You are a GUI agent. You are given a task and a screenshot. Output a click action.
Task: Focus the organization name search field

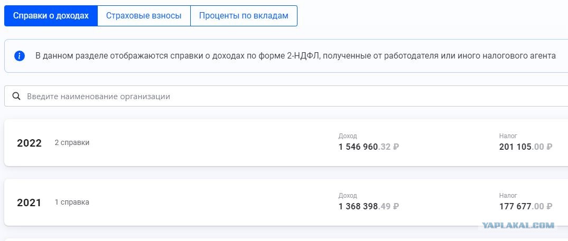[x=286, y=96]
